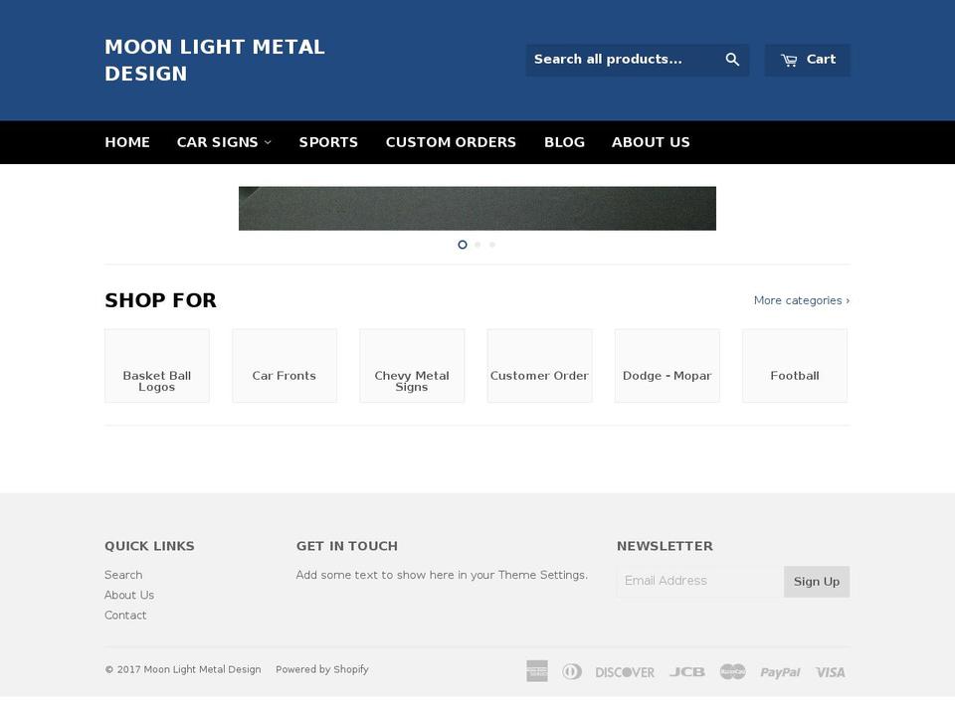The width and height of the screenshot is (955, 716).
Task: Click the Visa payment icon
Action: click(x=830, y=672)
